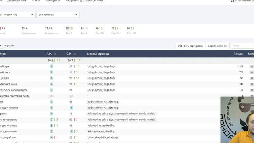Select the Топ 50 statistic
Screen dimensions: 254x143
click(115, 31)
